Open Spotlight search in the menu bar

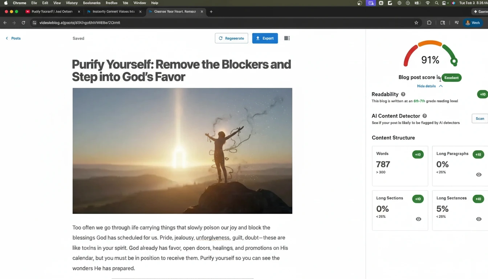click(x=436, y=3)
